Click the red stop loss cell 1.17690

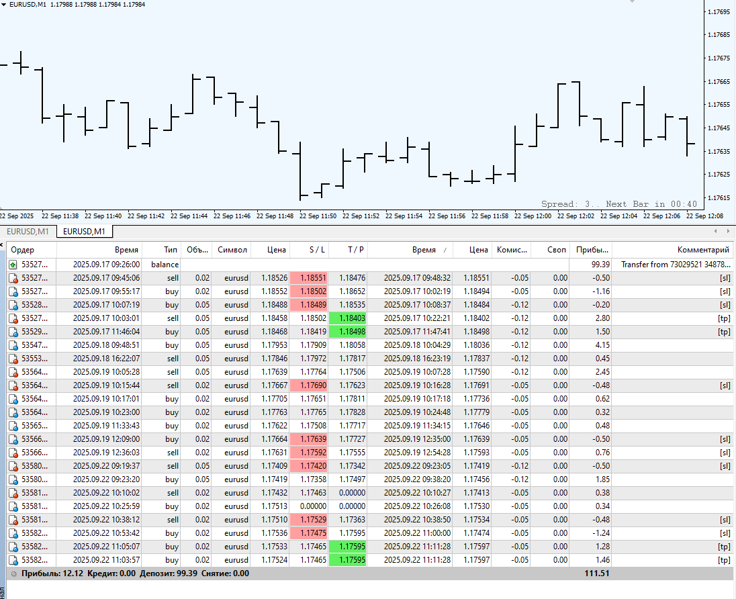[310, 385]
